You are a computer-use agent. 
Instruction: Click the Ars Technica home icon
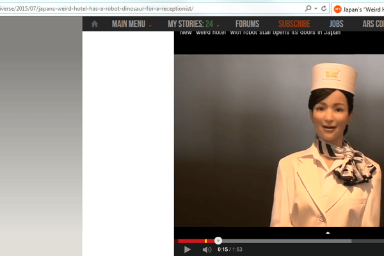pos(95,24)
